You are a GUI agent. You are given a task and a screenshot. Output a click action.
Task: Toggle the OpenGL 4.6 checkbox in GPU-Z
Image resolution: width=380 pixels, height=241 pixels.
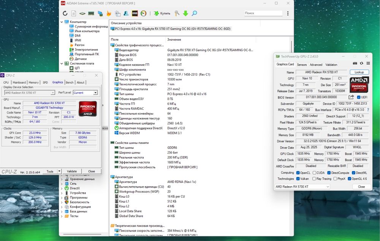tap(350, 179)
